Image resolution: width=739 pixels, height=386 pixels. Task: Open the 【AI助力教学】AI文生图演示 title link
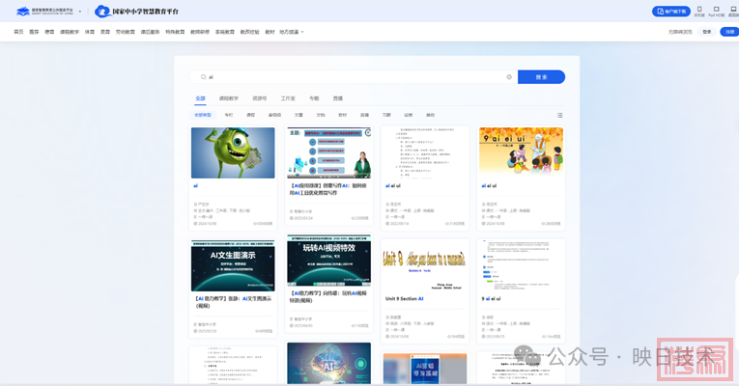point(233,302)
